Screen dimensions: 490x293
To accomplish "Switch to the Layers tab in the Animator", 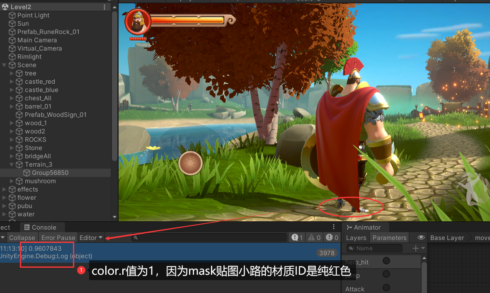I will 356,237.
